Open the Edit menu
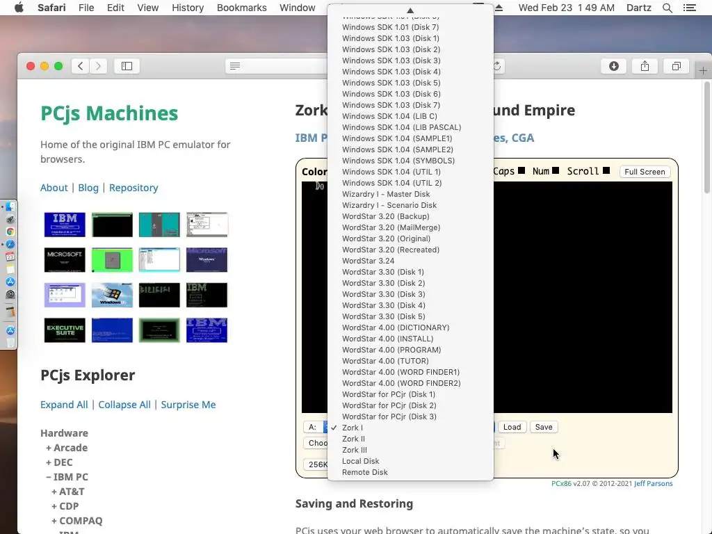 115,8
